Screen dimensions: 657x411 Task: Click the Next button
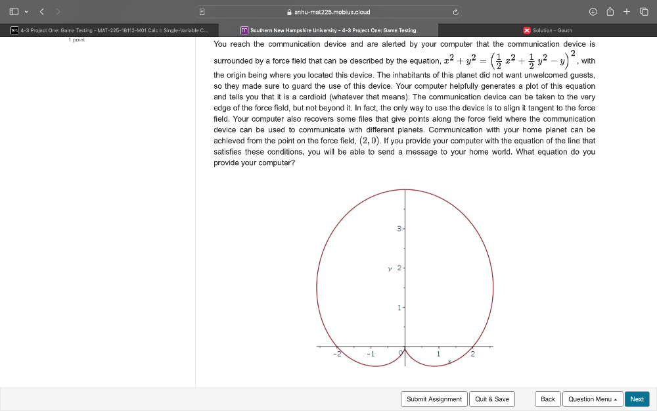(637, 399)
